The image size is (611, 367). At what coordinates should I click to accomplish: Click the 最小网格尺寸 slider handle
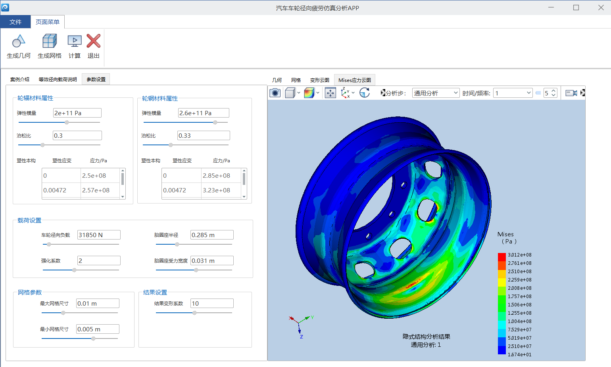pyautogui.click(x=93, y=338)
